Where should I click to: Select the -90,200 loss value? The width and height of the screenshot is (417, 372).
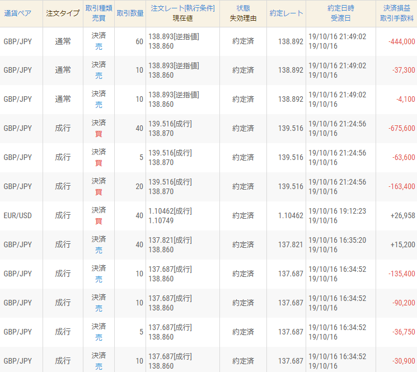click(x=404, y=303)
